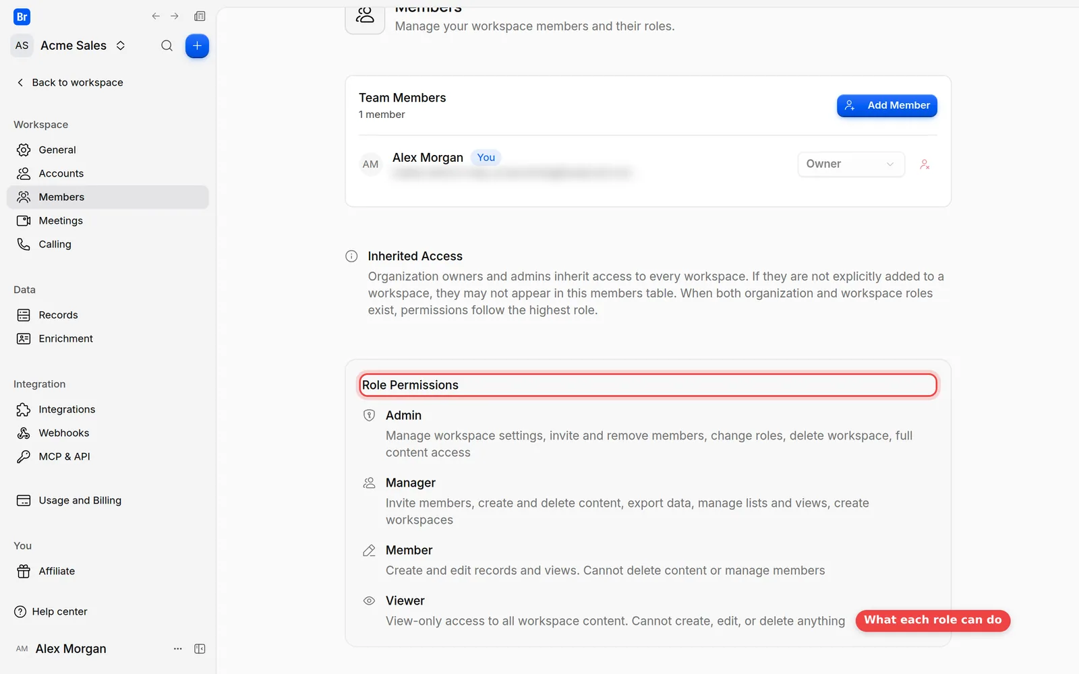Click the Inherited Access info icon

pos(351,256)
